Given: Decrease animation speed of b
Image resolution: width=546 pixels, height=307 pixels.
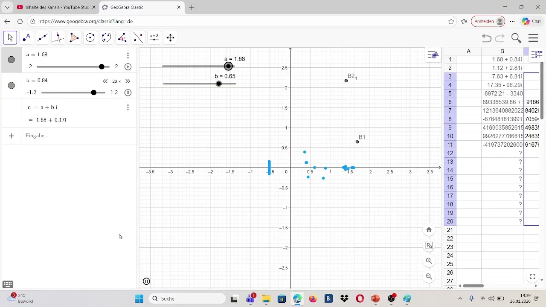Looking at the screenshot, I should [x=105, y=81].
